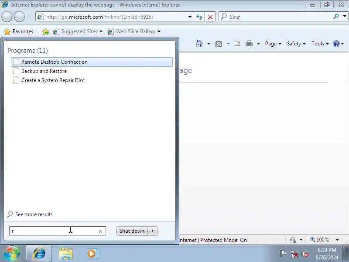This screenshot has width=349, height=262.
Task: Open the Web Slice Gallery dropdown
Action: click(134, 31)
